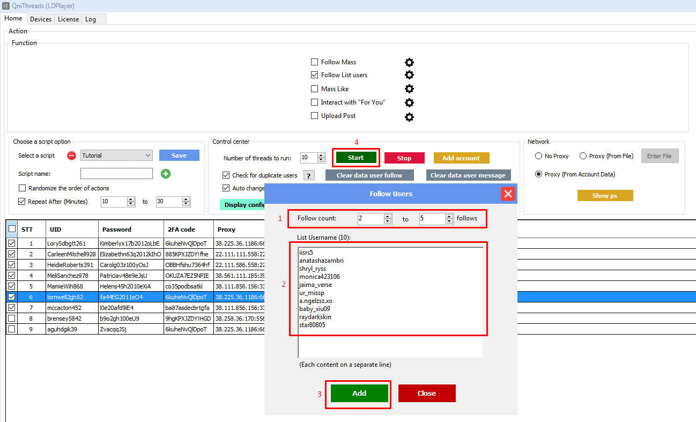Toggle Randomize the order of actions

pos(22,188)
